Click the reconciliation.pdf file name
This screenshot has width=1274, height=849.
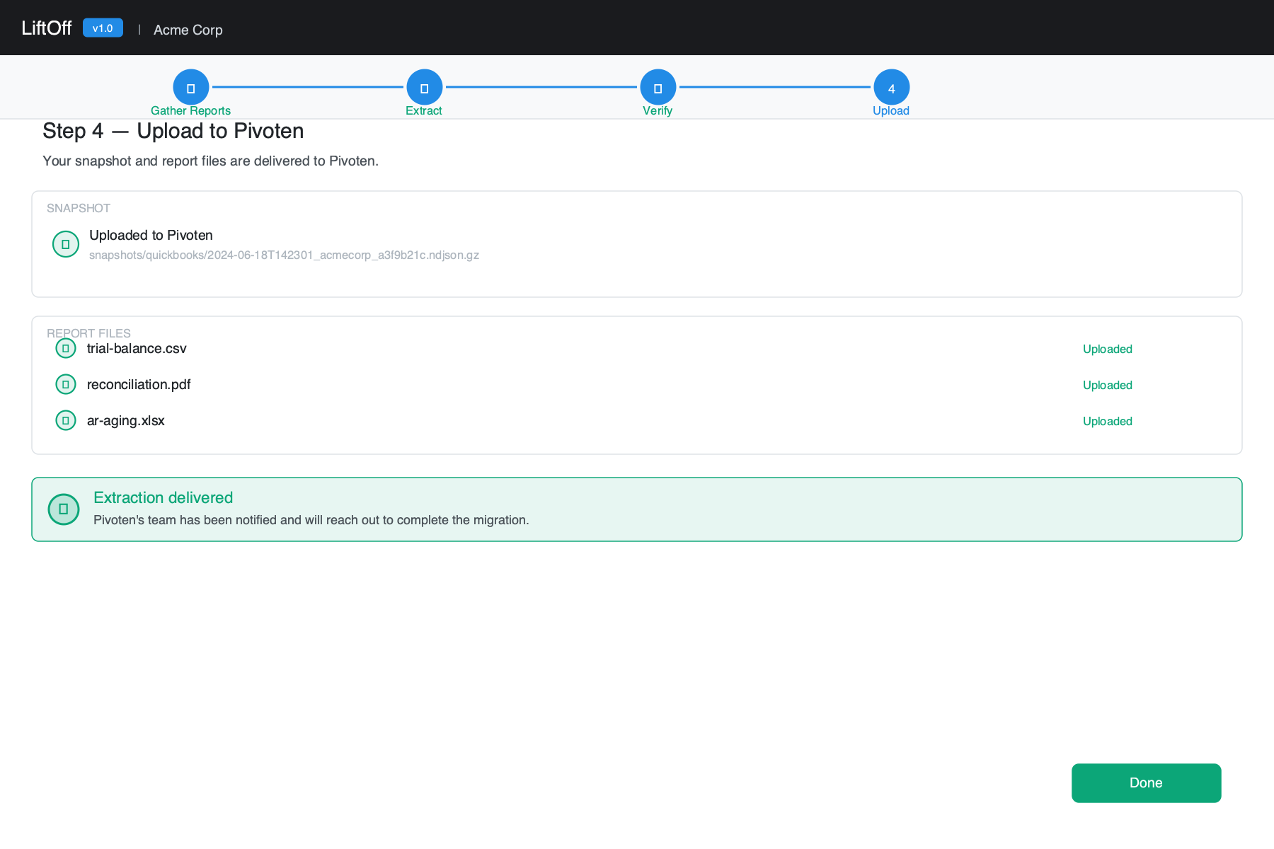[x=139, y=384]
